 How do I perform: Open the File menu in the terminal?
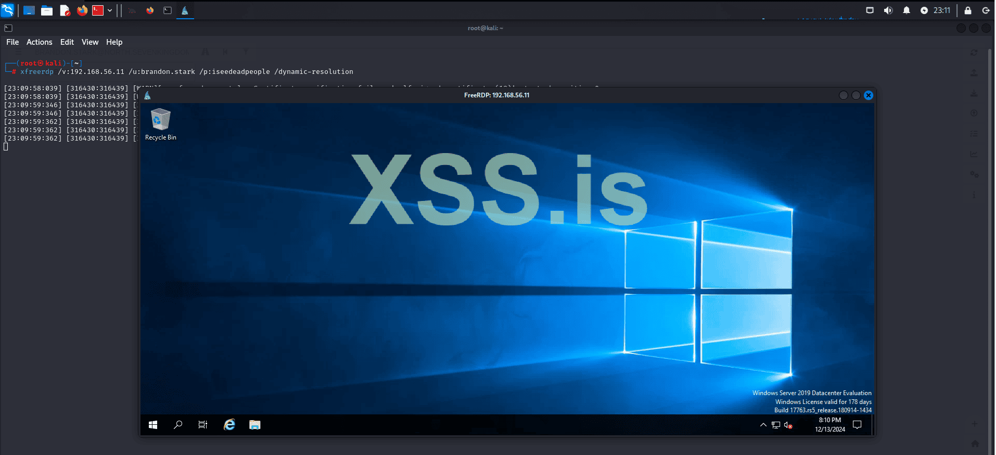click(12, 42)
